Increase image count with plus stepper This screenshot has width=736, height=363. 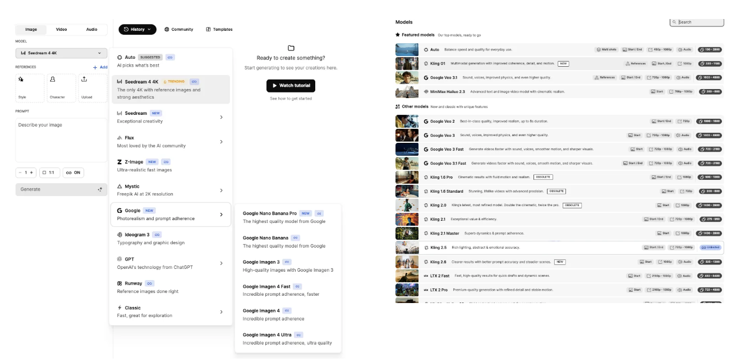point(31,173)
